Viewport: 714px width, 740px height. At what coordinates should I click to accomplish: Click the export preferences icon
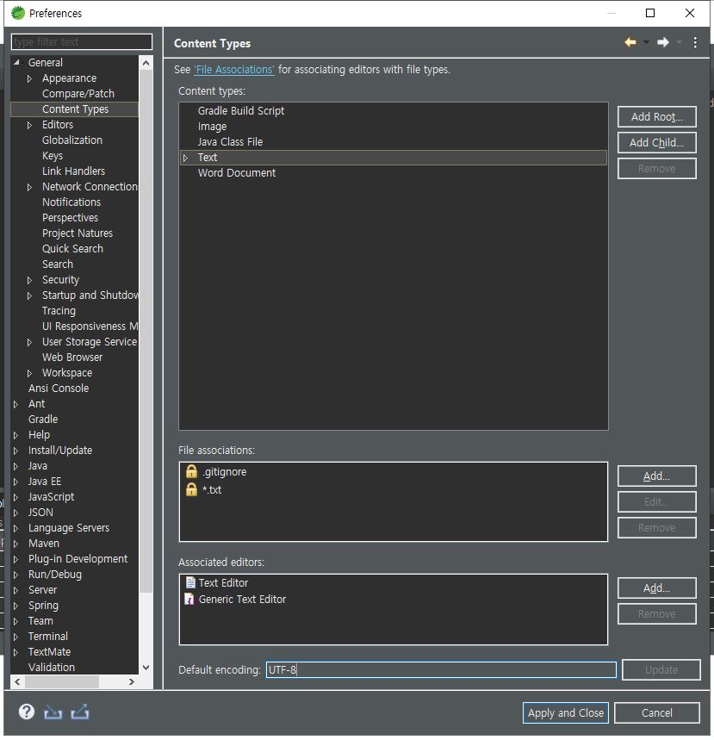click(80, 712)
